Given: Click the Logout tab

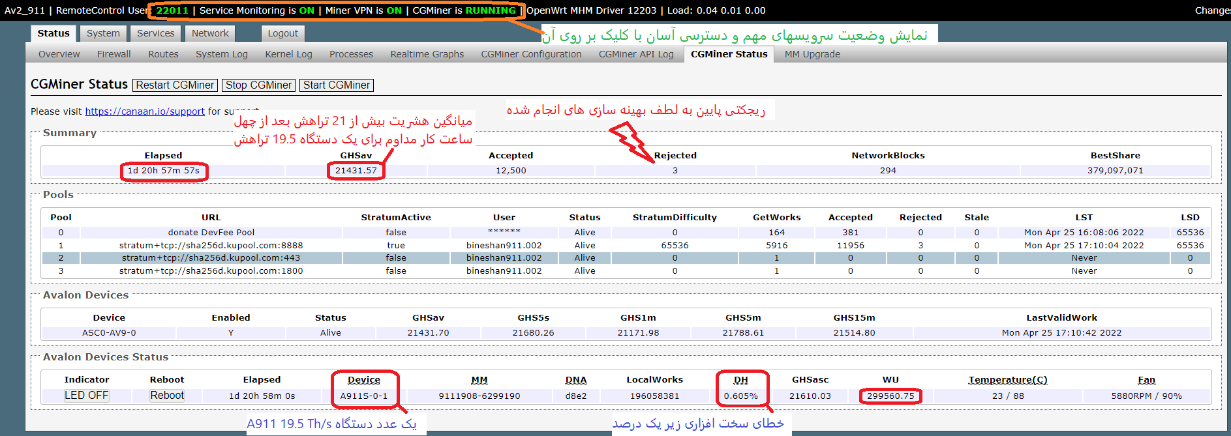Looking at the screenshot, I should click(x=282, y=33).
